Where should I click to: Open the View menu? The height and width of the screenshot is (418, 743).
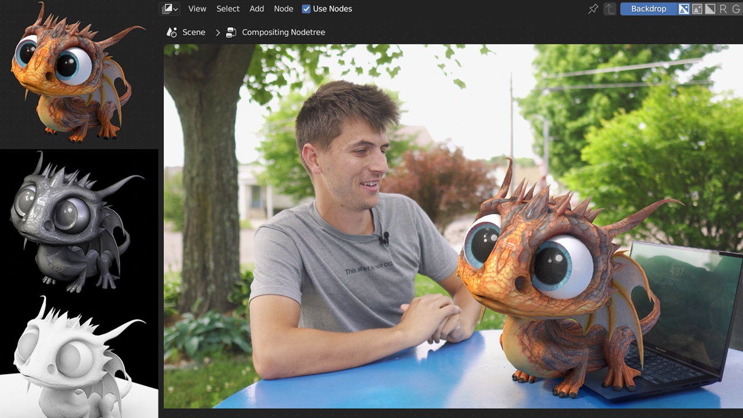tap(197, 9)
